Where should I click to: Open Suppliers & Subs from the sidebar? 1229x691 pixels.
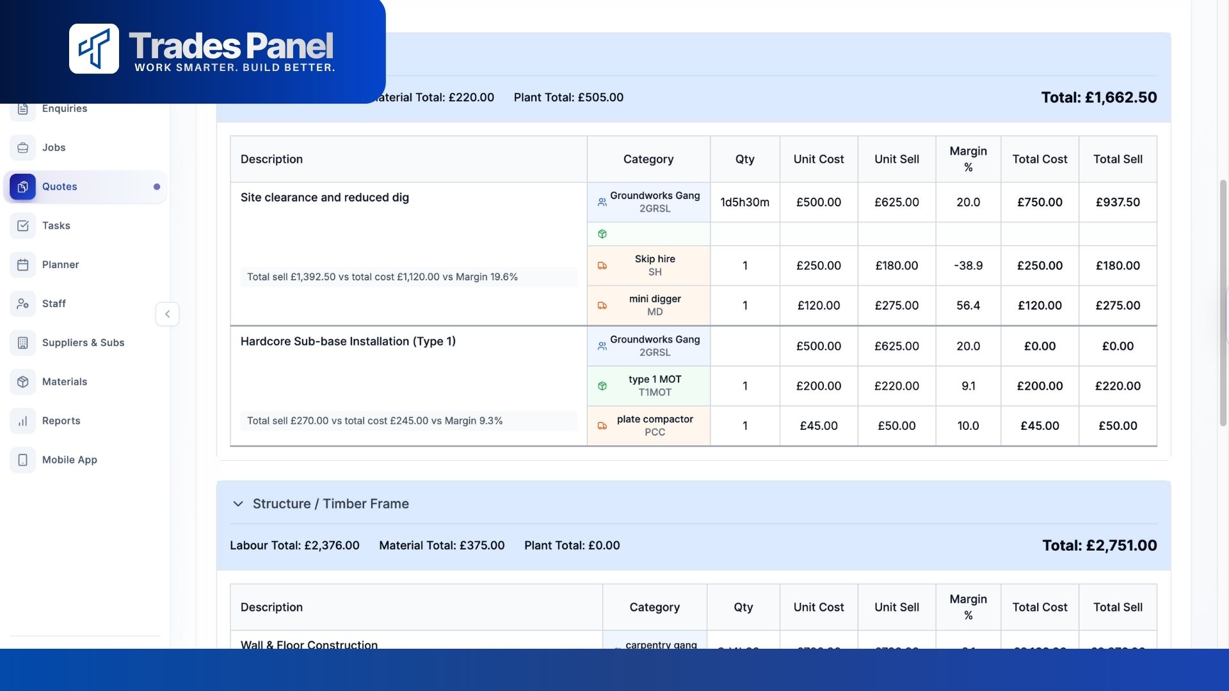tap(23, 342)
